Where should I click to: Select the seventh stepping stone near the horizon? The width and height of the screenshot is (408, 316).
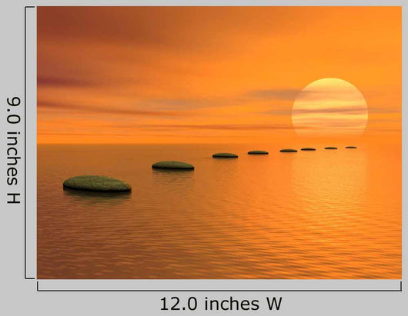pyautogui.click(x=331, y=148)
